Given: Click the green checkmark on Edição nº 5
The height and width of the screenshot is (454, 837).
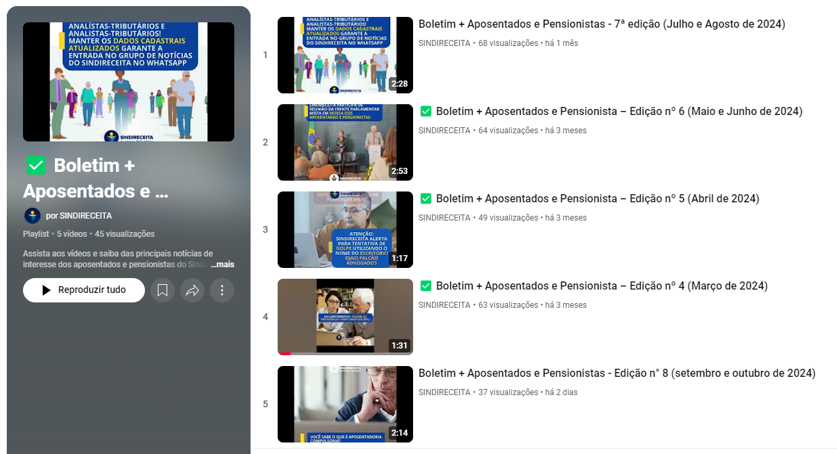Looking at the screenshot, I should [426, 199].
